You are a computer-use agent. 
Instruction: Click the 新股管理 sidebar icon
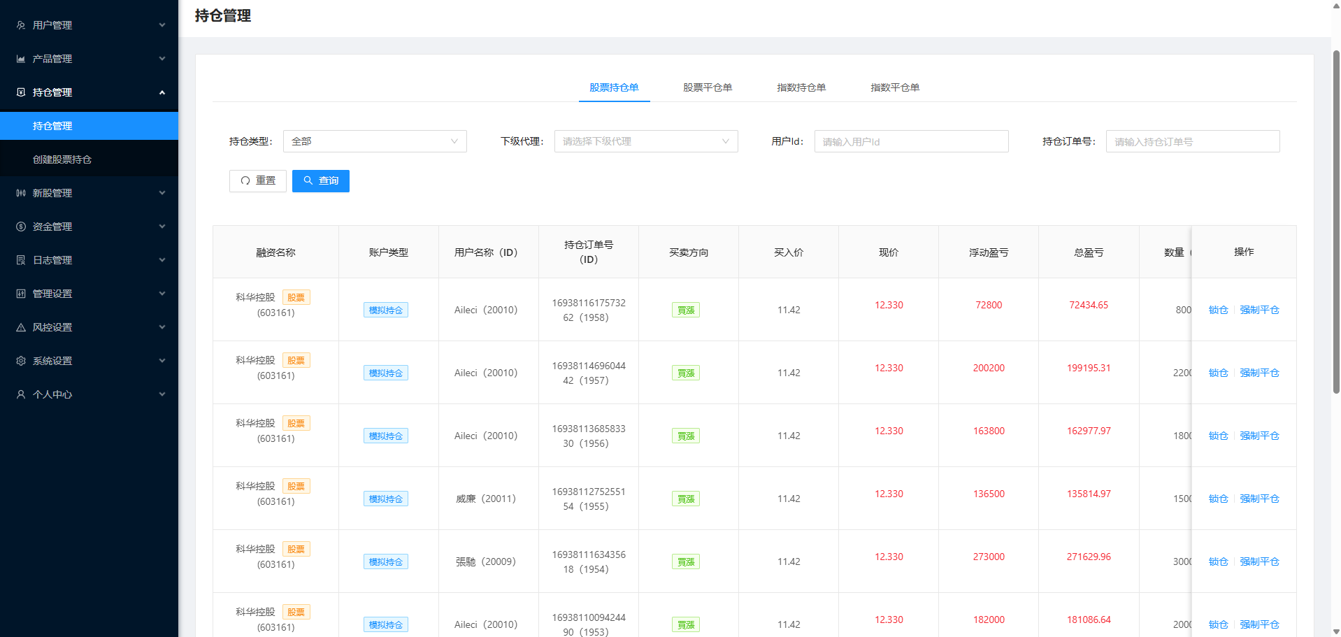[x=21, y=193]
